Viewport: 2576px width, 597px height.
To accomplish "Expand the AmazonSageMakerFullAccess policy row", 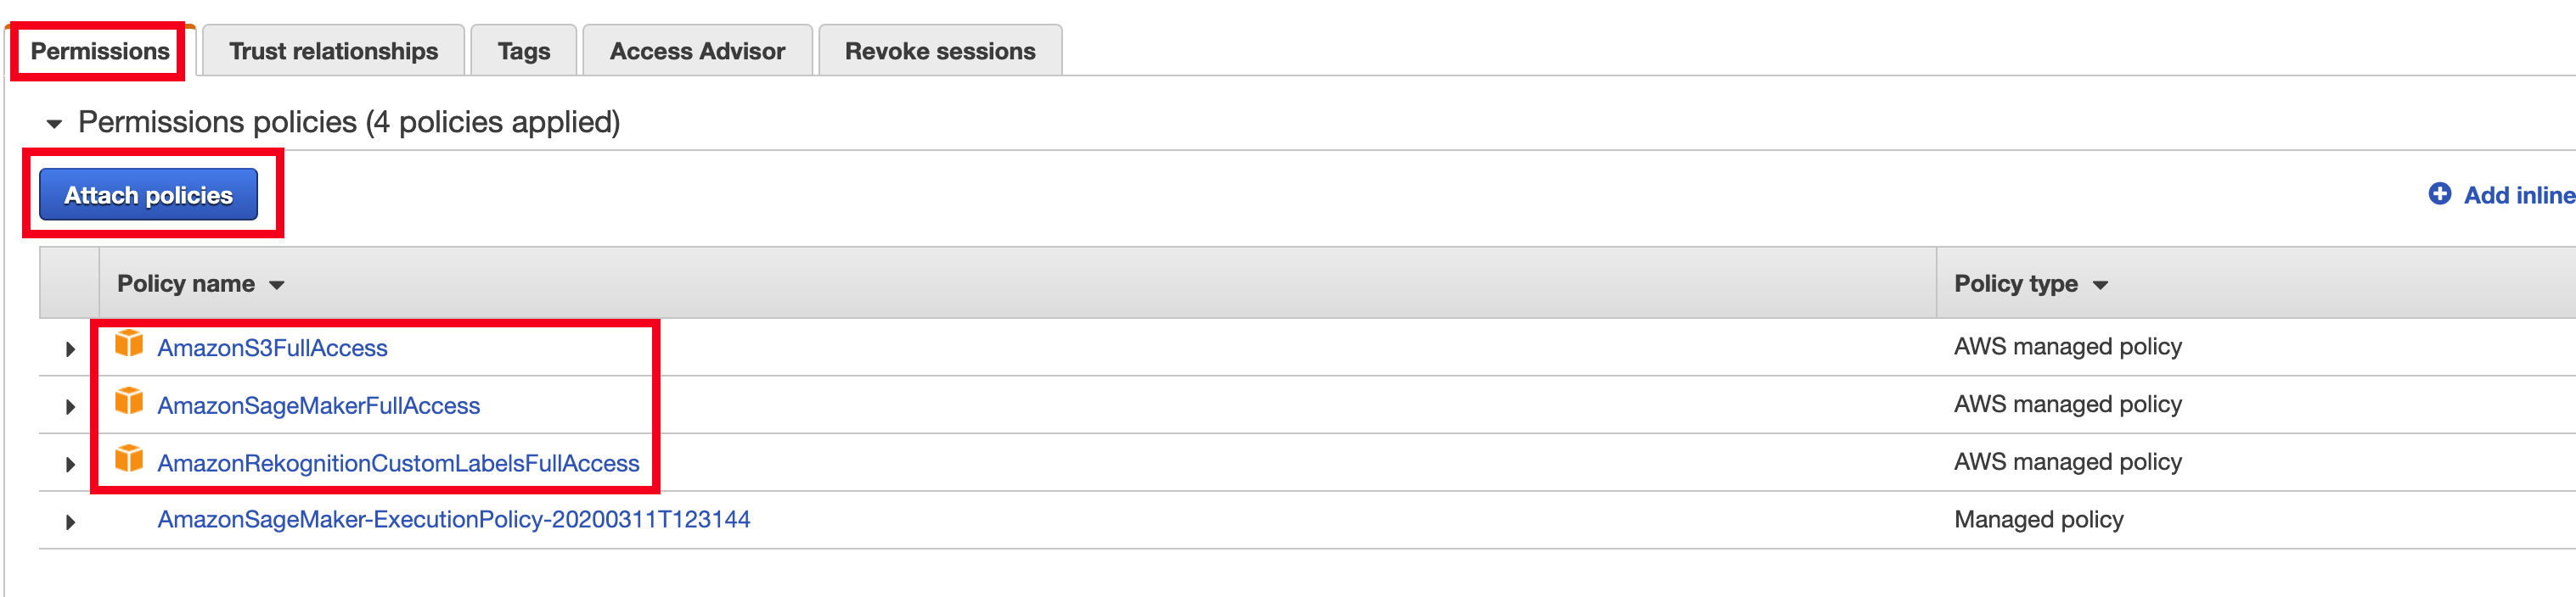I will pos(70,407).
